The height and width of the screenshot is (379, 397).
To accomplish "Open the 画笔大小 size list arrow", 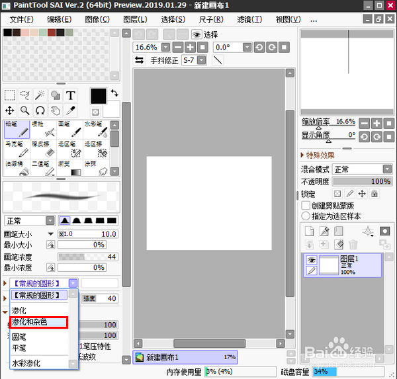I will (51, 234).
